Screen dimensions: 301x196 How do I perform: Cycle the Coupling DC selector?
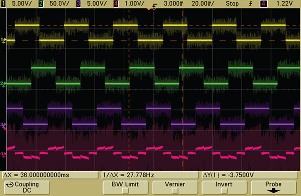27,187
